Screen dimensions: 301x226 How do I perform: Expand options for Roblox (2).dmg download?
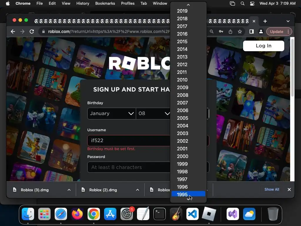pyautogui.click(x=138, y=190)
